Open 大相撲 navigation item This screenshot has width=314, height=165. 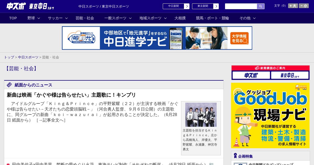point(180,18)
